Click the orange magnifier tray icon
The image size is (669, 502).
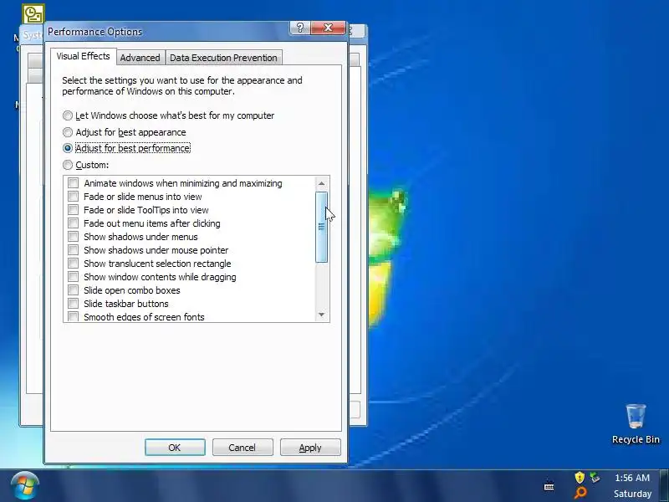[580, 493]
